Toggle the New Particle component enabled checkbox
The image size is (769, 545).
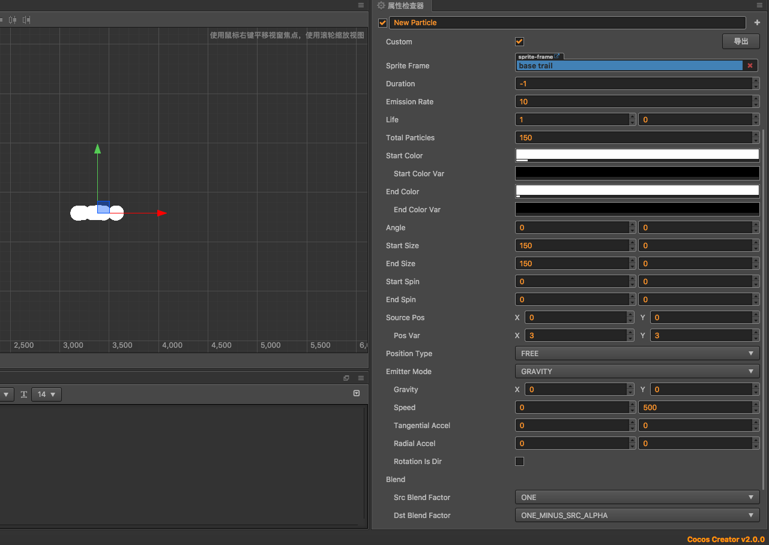pyautogui.click(x=383, y=23)
